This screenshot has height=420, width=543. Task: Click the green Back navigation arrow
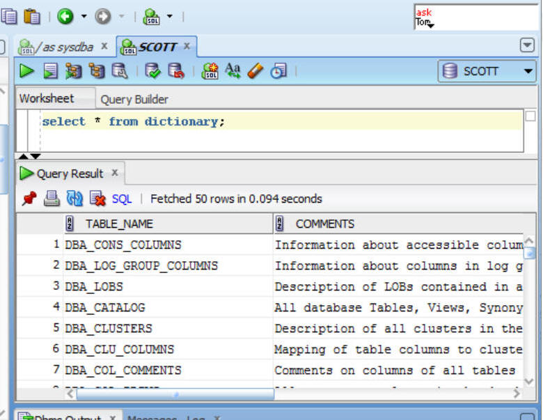[65, 15]
